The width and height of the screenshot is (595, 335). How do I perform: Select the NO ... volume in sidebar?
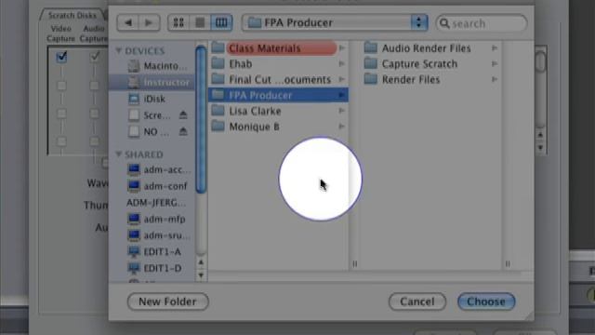coord(149,132)
